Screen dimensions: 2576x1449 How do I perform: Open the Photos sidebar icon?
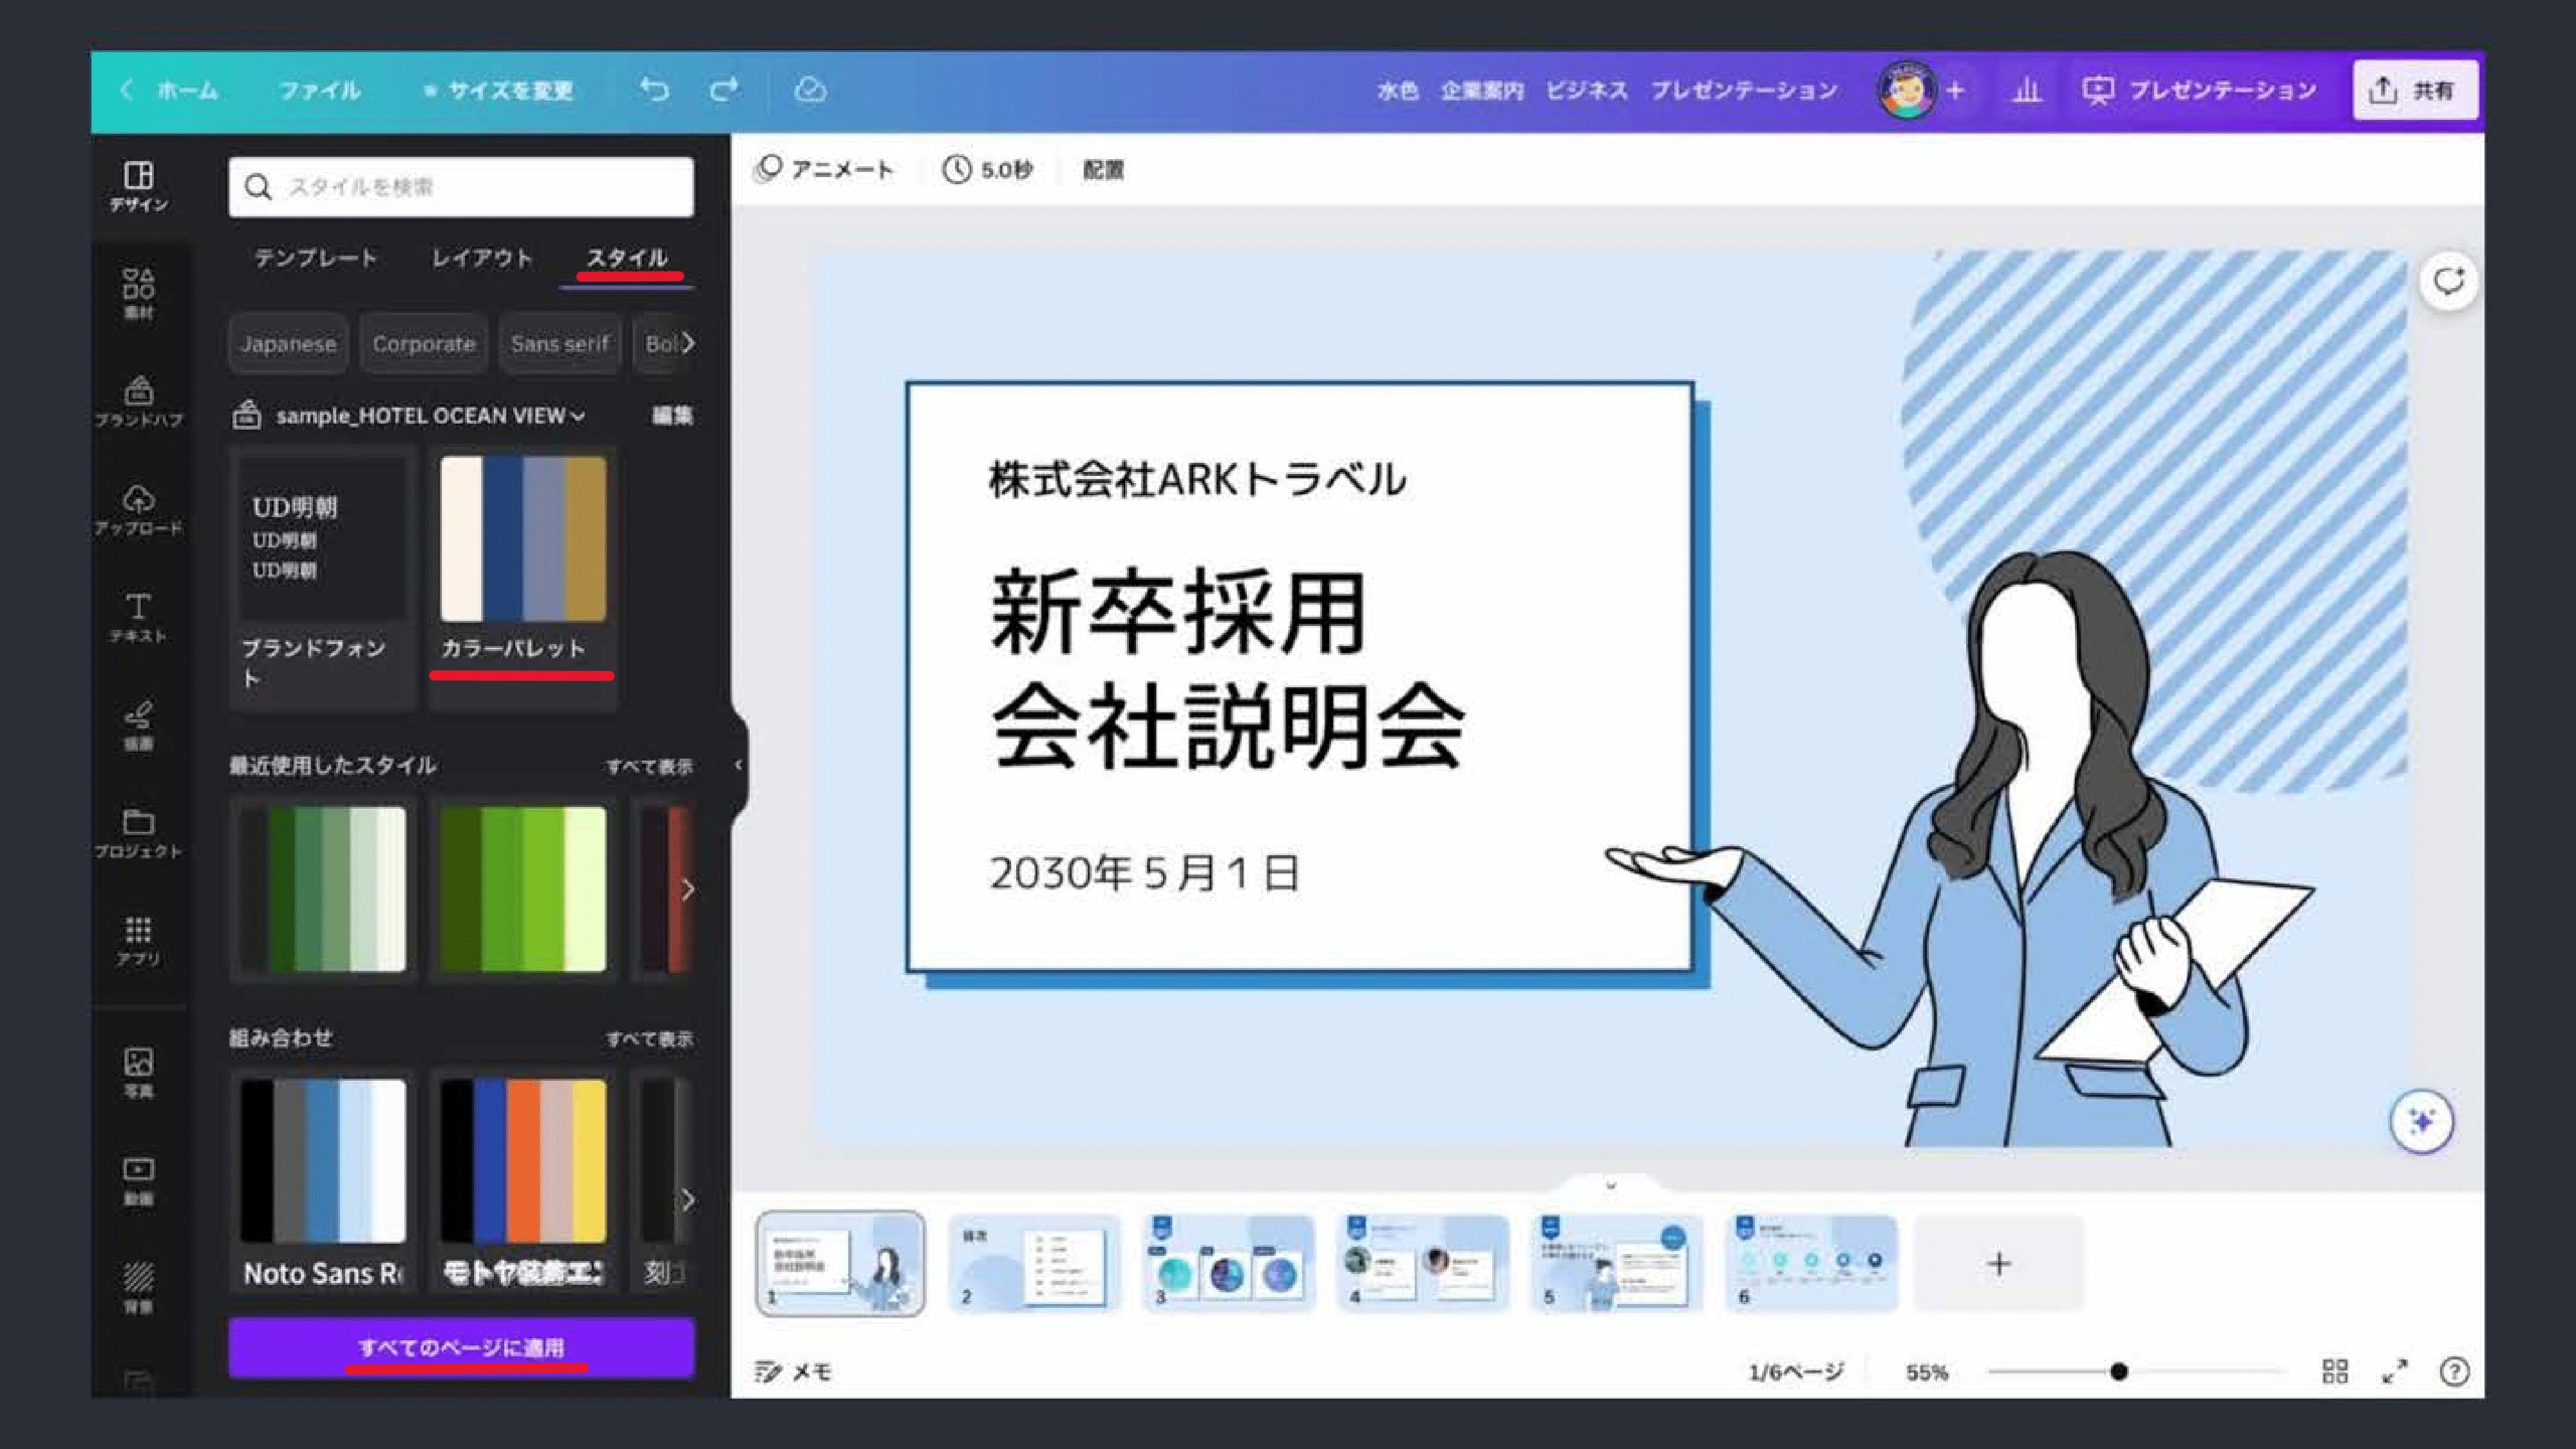click(x=138, y=1072)
